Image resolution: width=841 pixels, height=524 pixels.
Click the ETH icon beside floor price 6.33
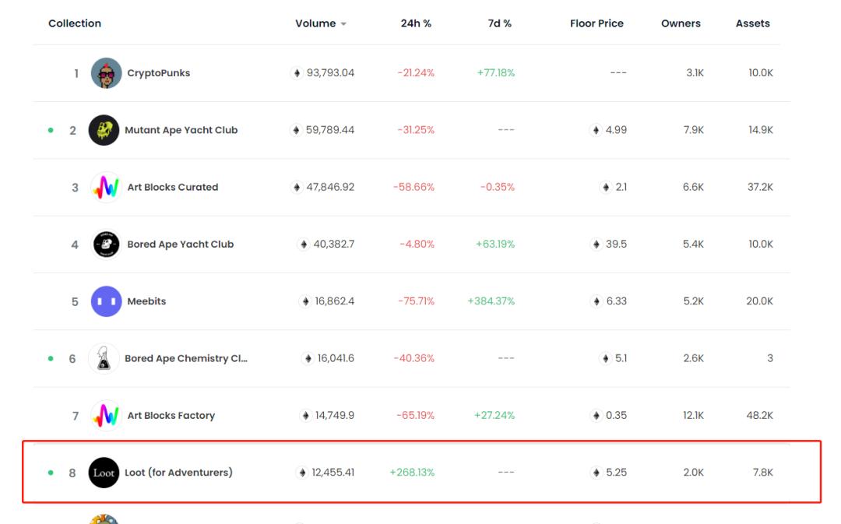(596, 301)
